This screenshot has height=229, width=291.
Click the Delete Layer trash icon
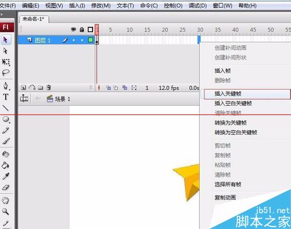[48, 88]
